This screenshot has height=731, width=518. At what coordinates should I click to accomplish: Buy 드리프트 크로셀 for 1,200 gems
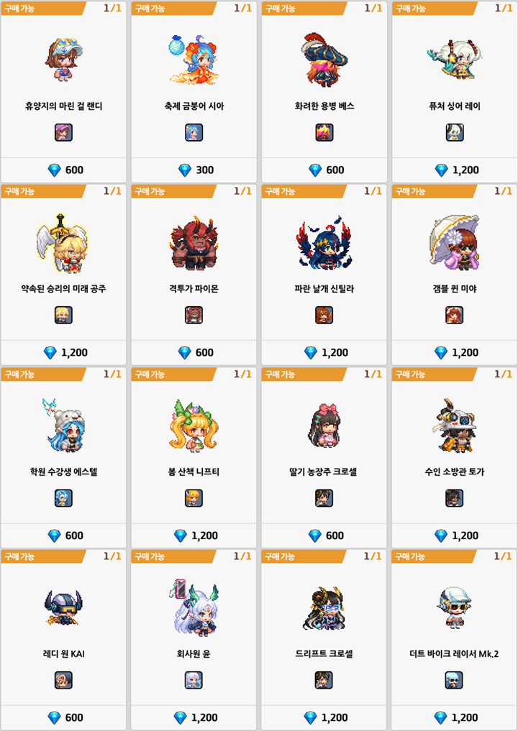(x=324, y=717)
